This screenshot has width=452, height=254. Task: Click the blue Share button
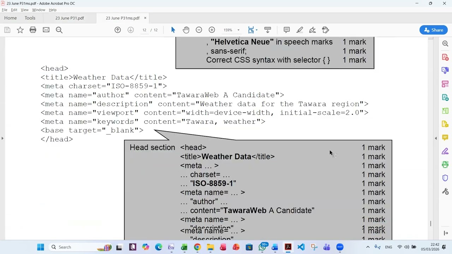(x=434, y=30)
